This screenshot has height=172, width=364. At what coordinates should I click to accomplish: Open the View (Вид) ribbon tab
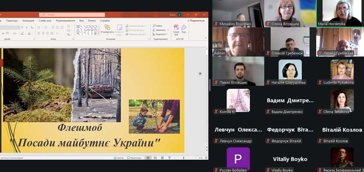tap(81, 21)
